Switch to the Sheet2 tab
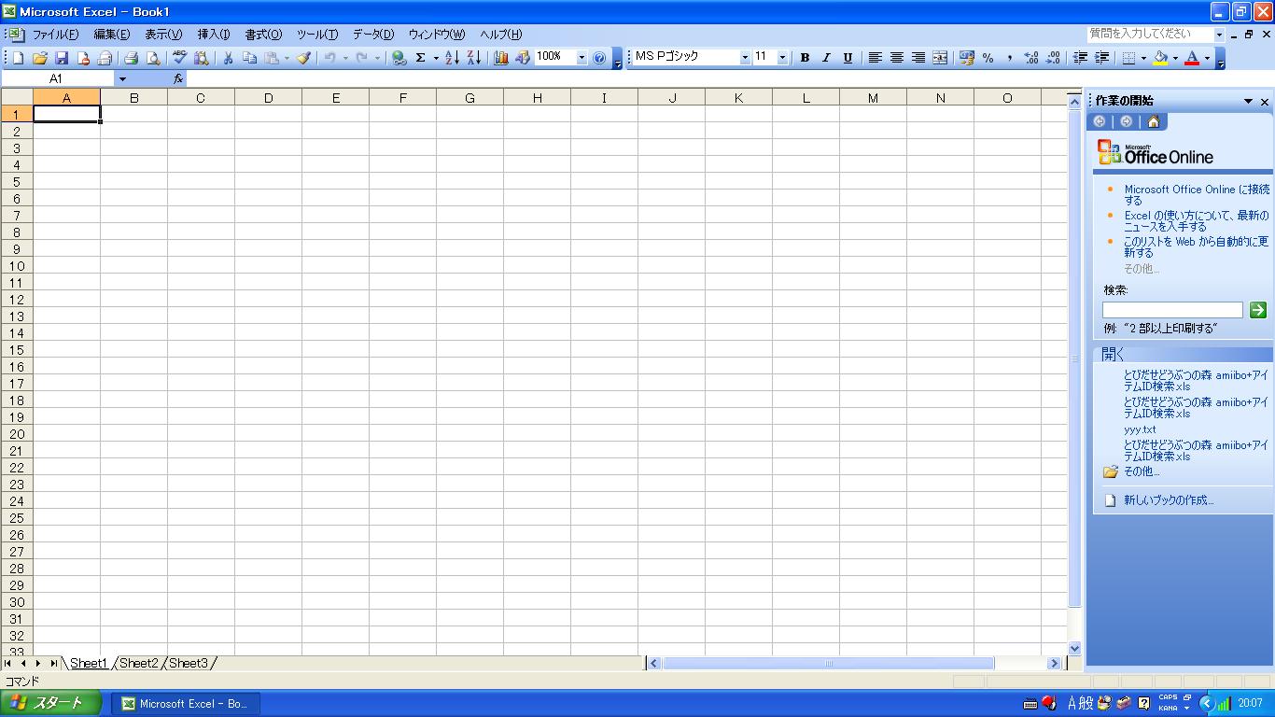Screen dimensions: 1275x717 click(139, 663)
